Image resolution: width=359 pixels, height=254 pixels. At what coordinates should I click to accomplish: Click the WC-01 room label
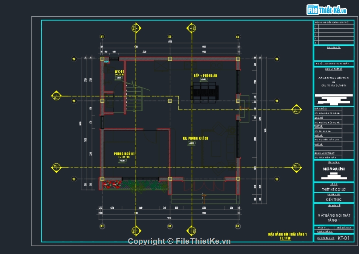coord(120,71)
